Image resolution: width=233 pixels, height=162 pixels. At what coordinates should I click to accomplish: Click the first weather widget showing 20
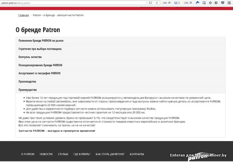(x=166, y=3)
